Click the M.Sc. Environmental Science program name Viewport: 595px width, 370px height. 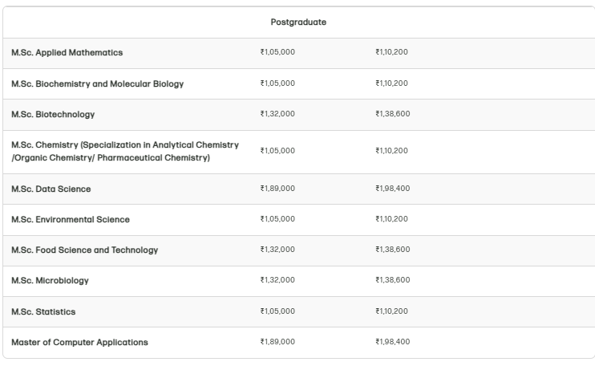(71, 219)
